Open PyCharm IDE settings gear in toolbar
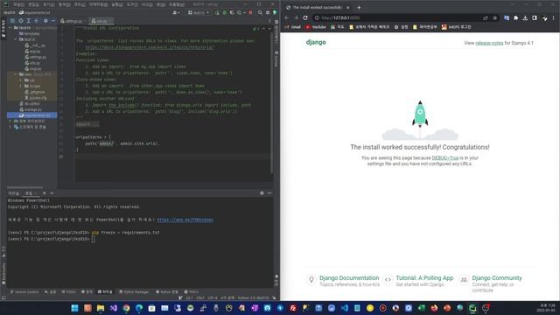Screen dimensions: 560x315 [268, 12]
